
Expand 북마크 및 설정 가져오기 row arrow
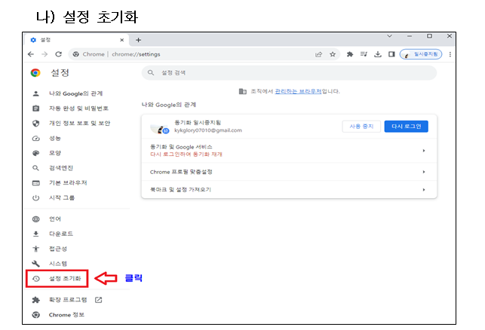click(x=424, y=190)
